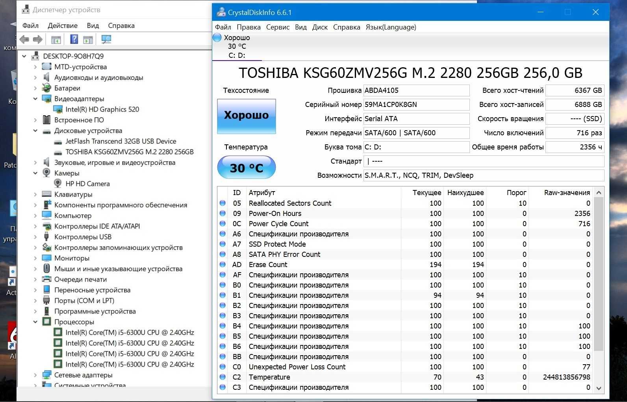Image resolution: width=627 pixels, height=402 pixels.
Task: Click the Серийный номер field 59MA1CP0K8GN
Action: 416,105
